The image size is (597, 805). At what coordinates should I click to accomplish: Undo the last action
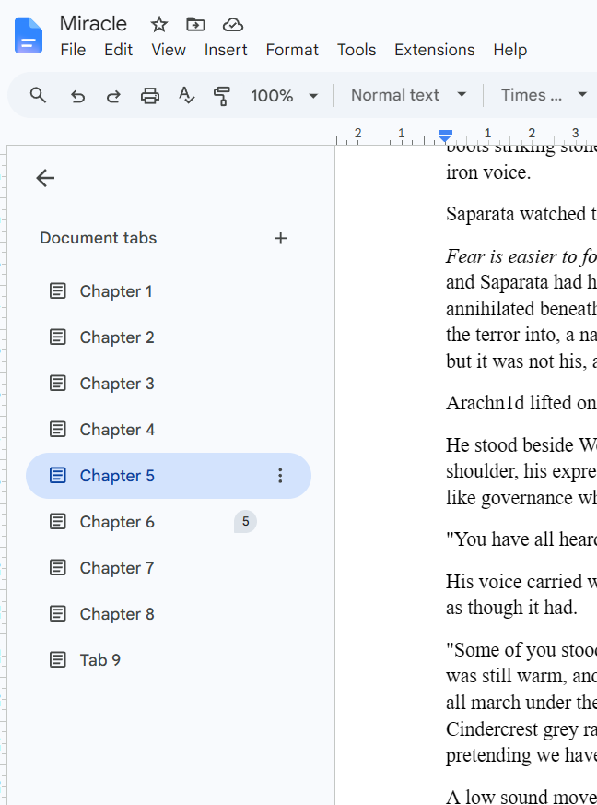[77, 96]
